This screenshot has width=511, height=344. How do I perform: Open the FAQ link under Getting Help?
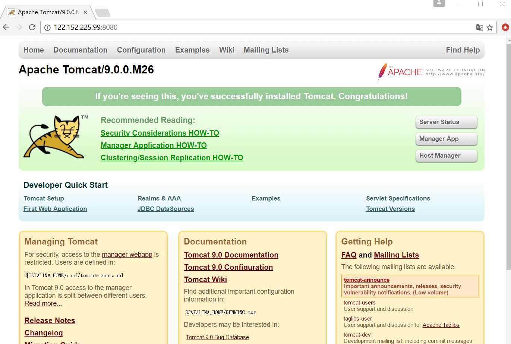point(349,255)
